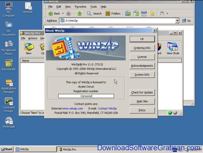Open the Recycle Bin icon

point(9,65)
